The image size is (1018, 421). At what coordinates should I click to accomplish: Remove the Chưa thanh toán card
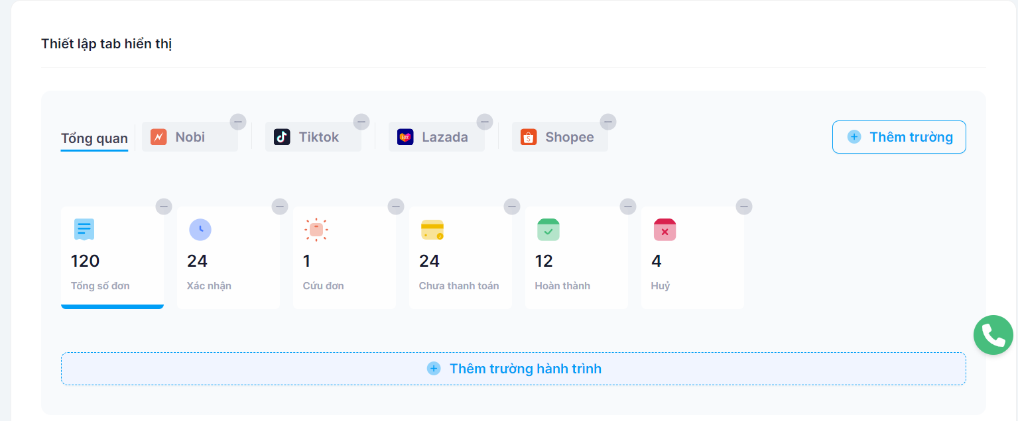pos(512,207)
